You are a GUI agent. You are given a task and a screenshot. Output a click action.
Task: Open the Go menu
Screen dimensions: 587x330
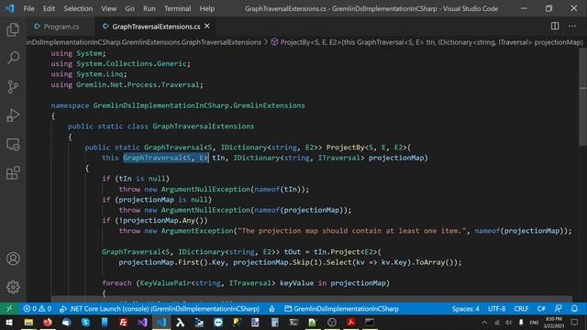point(129,8)
